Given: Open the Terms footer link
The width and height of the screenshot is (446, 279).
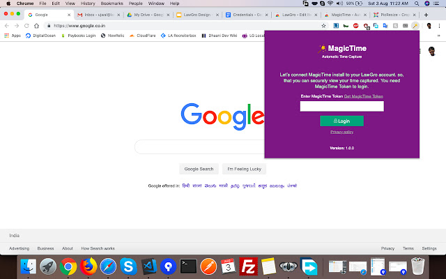Looking at the screenshot, I should (408, 248).
